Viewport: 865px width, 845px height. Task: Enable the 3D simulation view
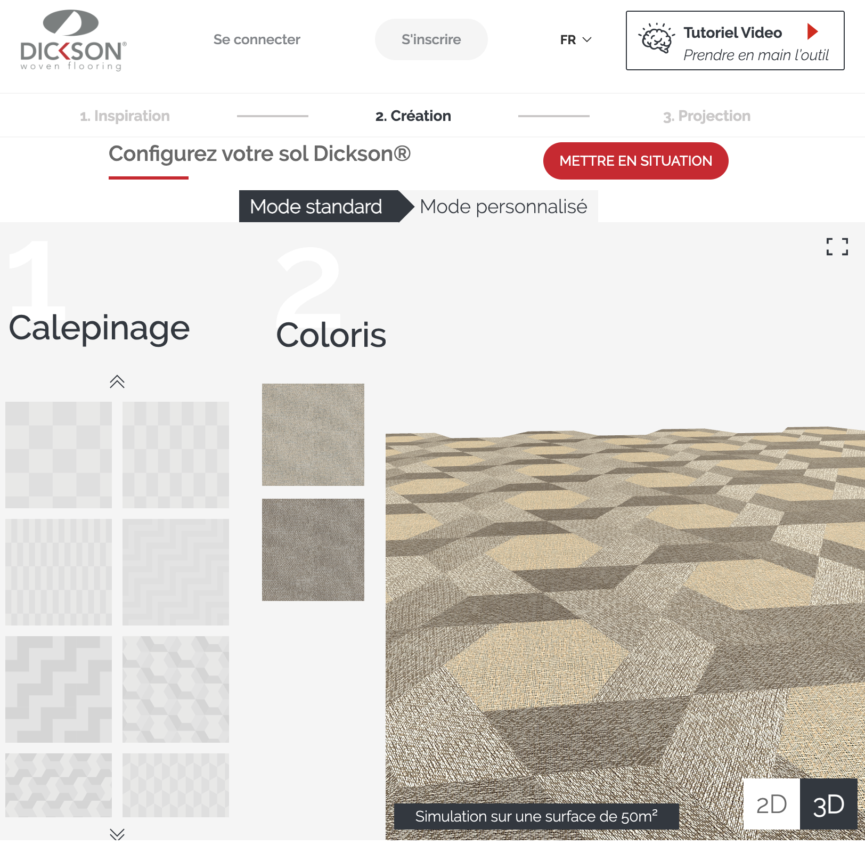pyautogui.click(x=829, y=805)
